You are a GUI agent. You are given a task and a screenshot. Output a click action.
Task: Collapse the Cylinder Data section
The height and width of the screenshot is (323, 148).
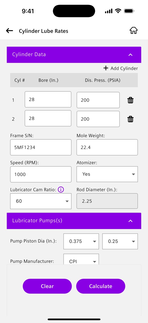[x=130, y=55]
